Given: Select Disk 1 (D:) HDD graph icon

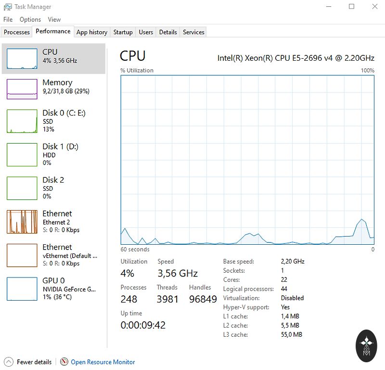Looking at the screenshot, I should 22,155.
